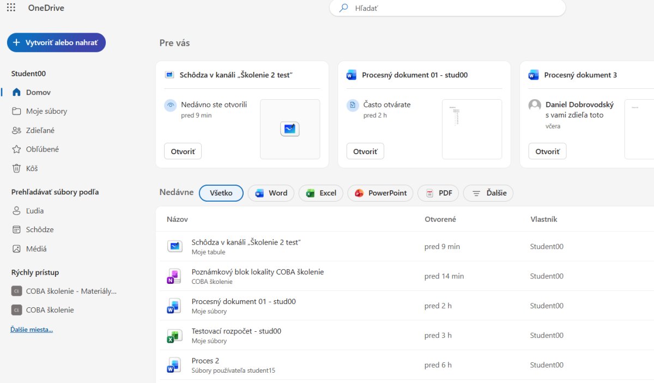The image size is (654, 383).
Task: Open thumbnail of Schôdza v kanáli card
Action: tap(290, 129)
